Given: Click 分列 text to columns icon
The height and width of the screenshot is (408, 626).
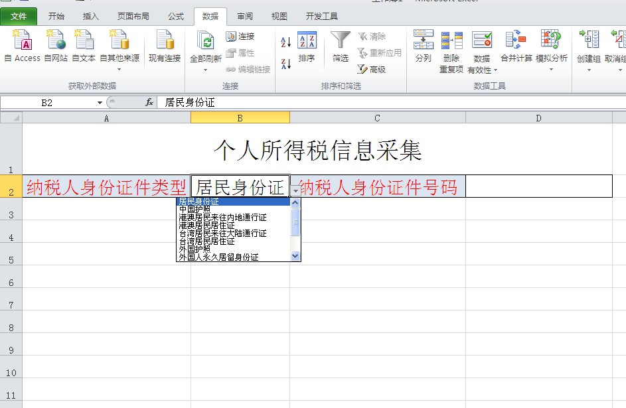Looking at the screenshot, I should 424,40.
